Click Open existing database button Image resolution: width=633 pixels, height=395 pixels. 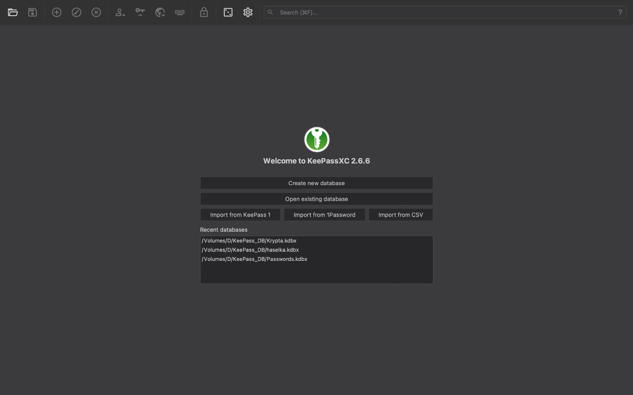(x=316, y=199)
